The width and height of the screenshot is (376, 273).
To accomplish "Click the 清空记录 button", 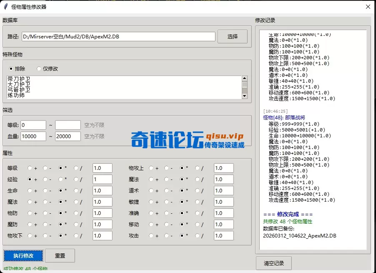I will click(273, 263).
